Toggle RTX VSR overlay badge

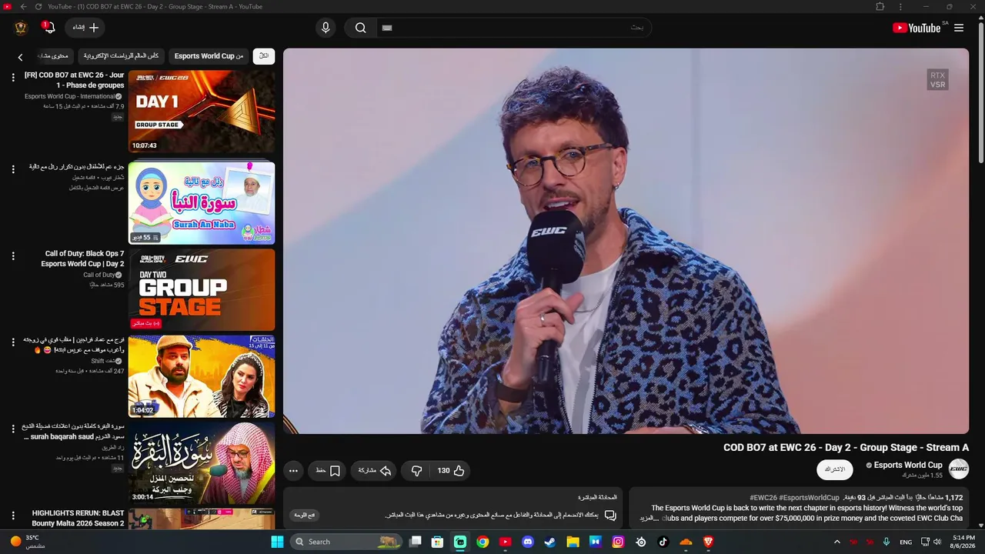click(x=937, y=80)
